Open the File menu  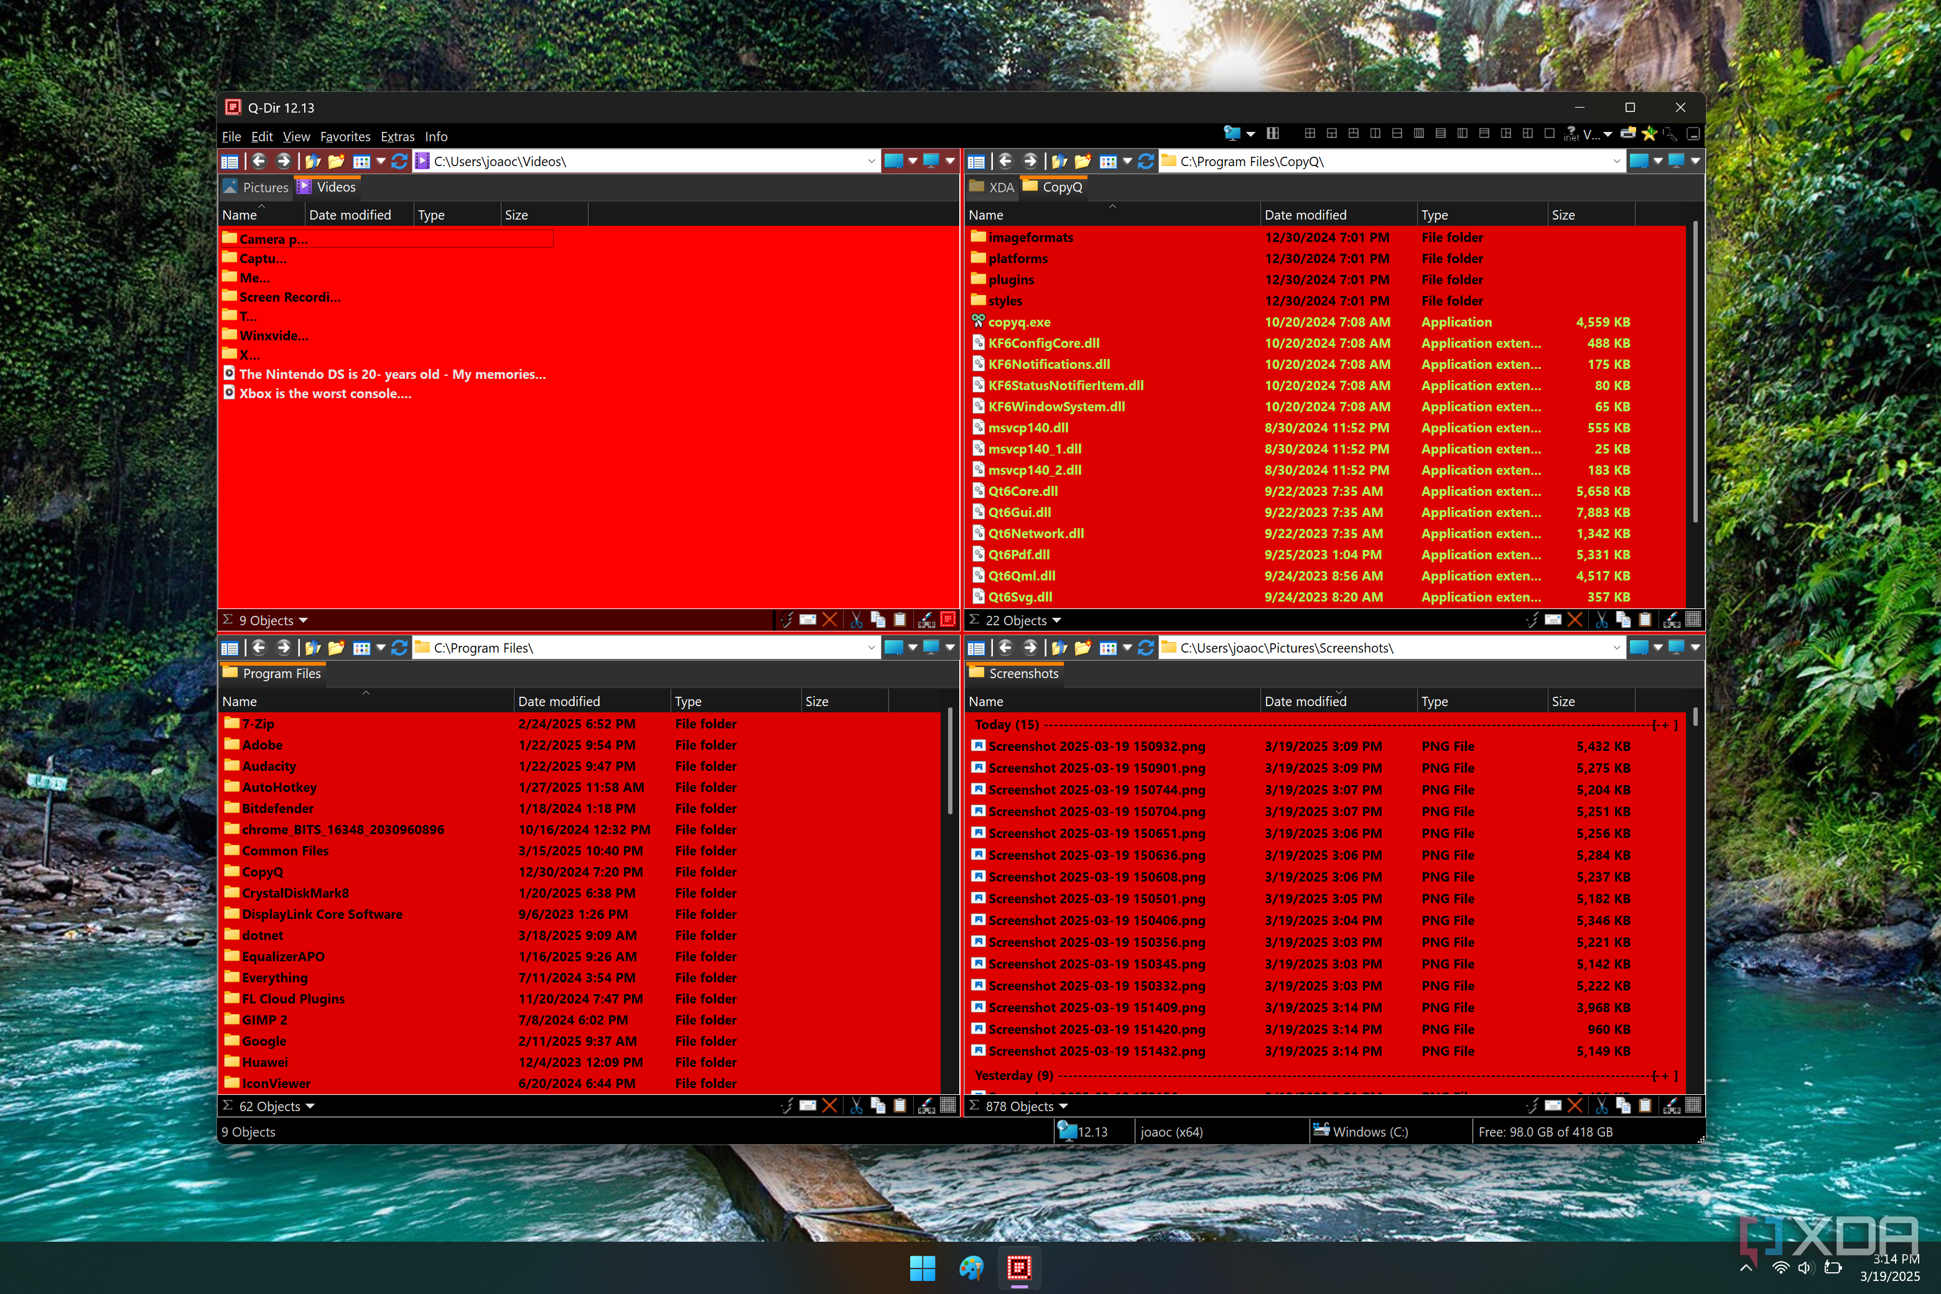point(231,137)
